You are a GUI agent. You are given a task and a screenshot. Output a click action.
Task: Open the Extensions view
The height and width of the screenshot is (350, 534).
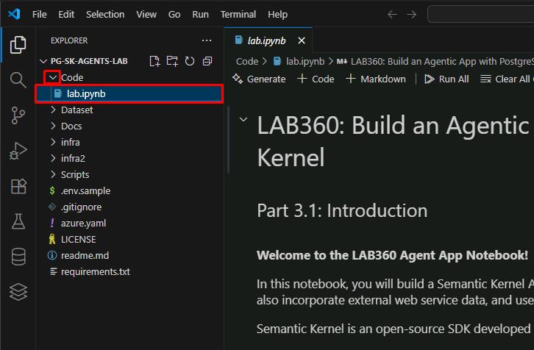(18, 186)
